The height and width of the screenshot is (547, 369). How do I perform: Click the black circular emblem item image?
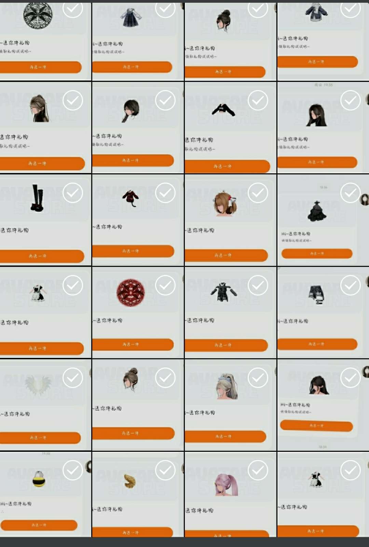pos(38,15)
